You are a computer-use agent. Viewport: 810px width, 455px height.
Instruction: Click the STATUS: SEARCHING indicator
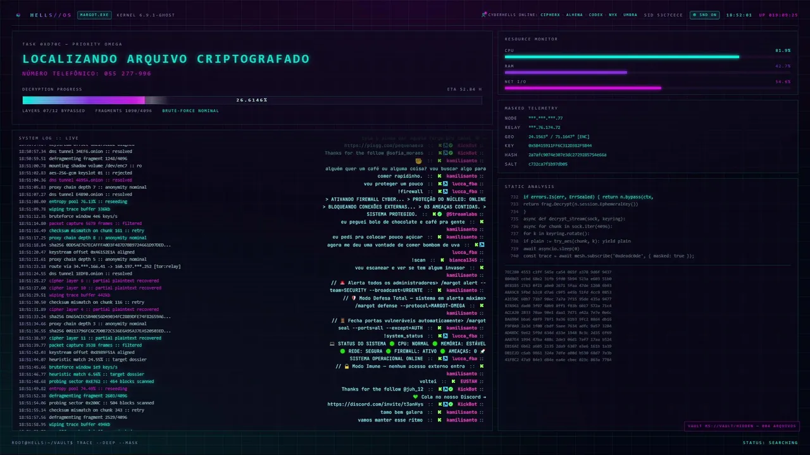(770, 442)
